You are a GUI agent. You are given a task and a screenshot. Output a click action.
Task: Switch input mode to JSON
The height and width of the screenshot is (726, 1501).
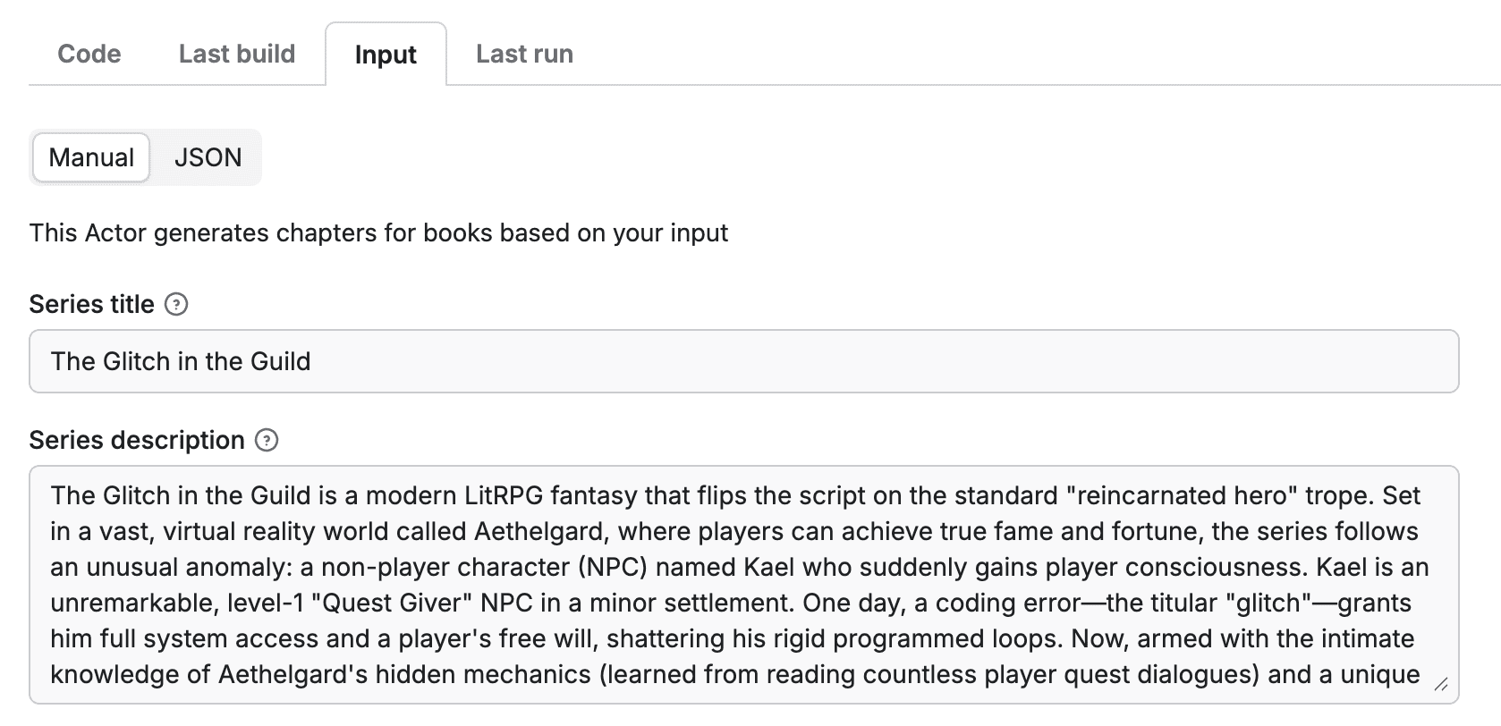[208, 157]
